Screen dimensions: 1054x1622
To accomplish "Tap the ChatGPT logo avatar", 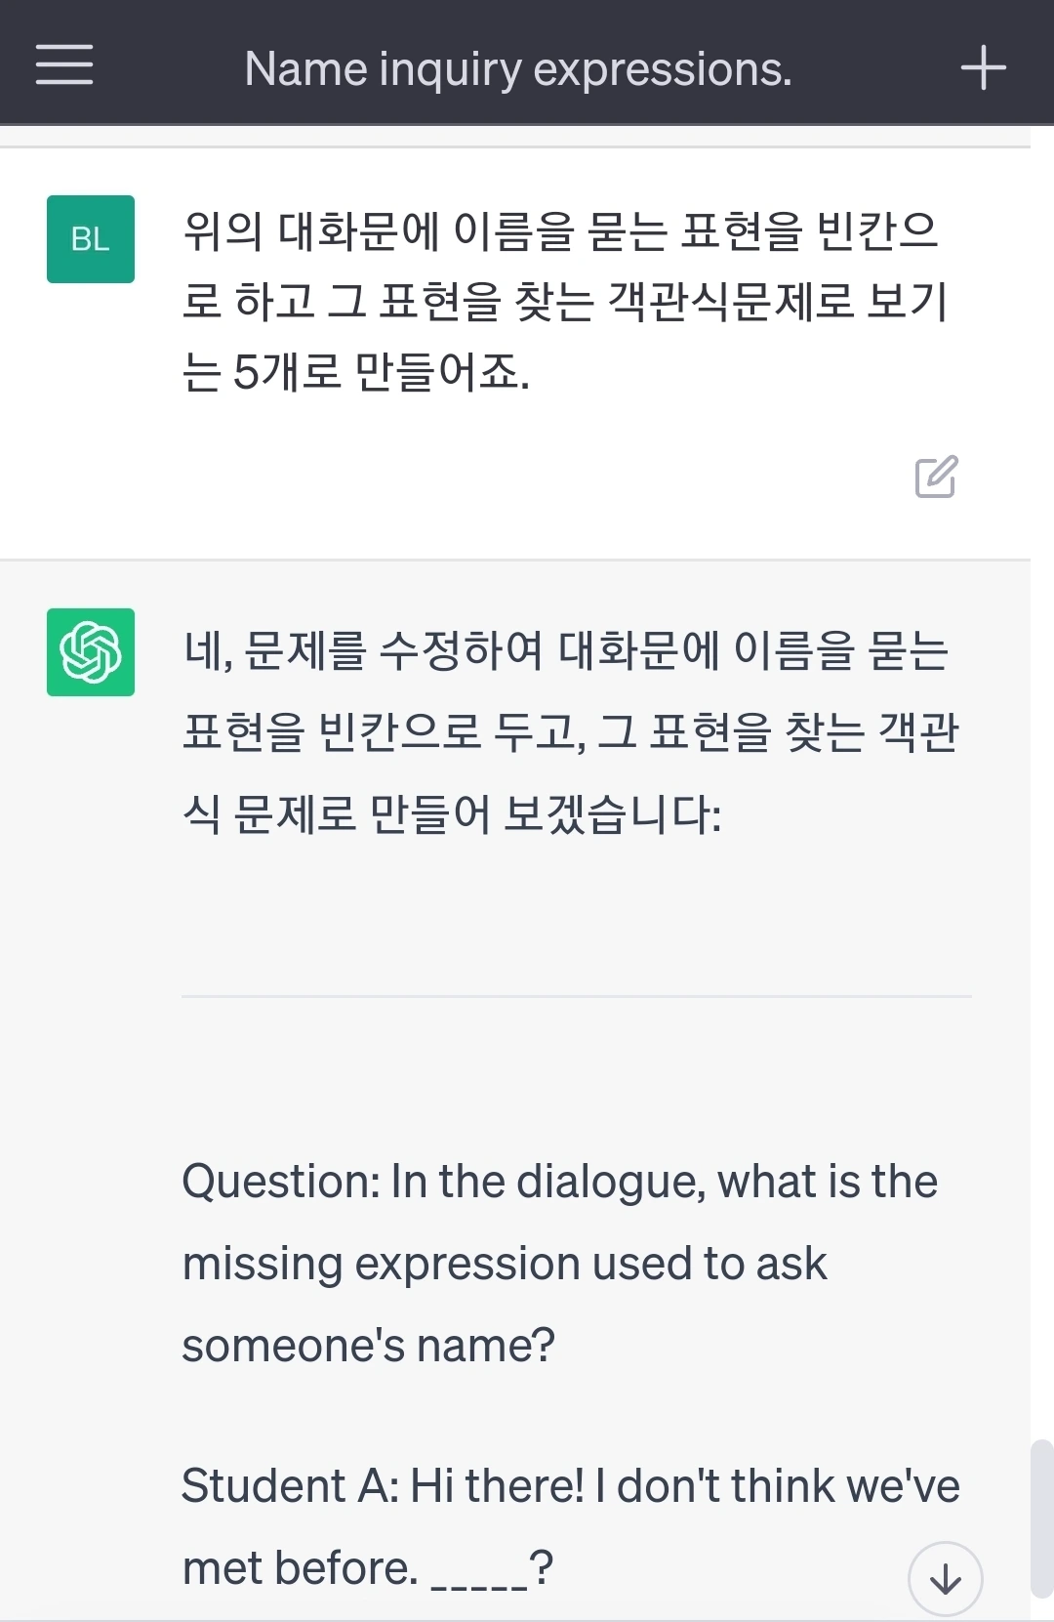I will [x=91, y=652].
